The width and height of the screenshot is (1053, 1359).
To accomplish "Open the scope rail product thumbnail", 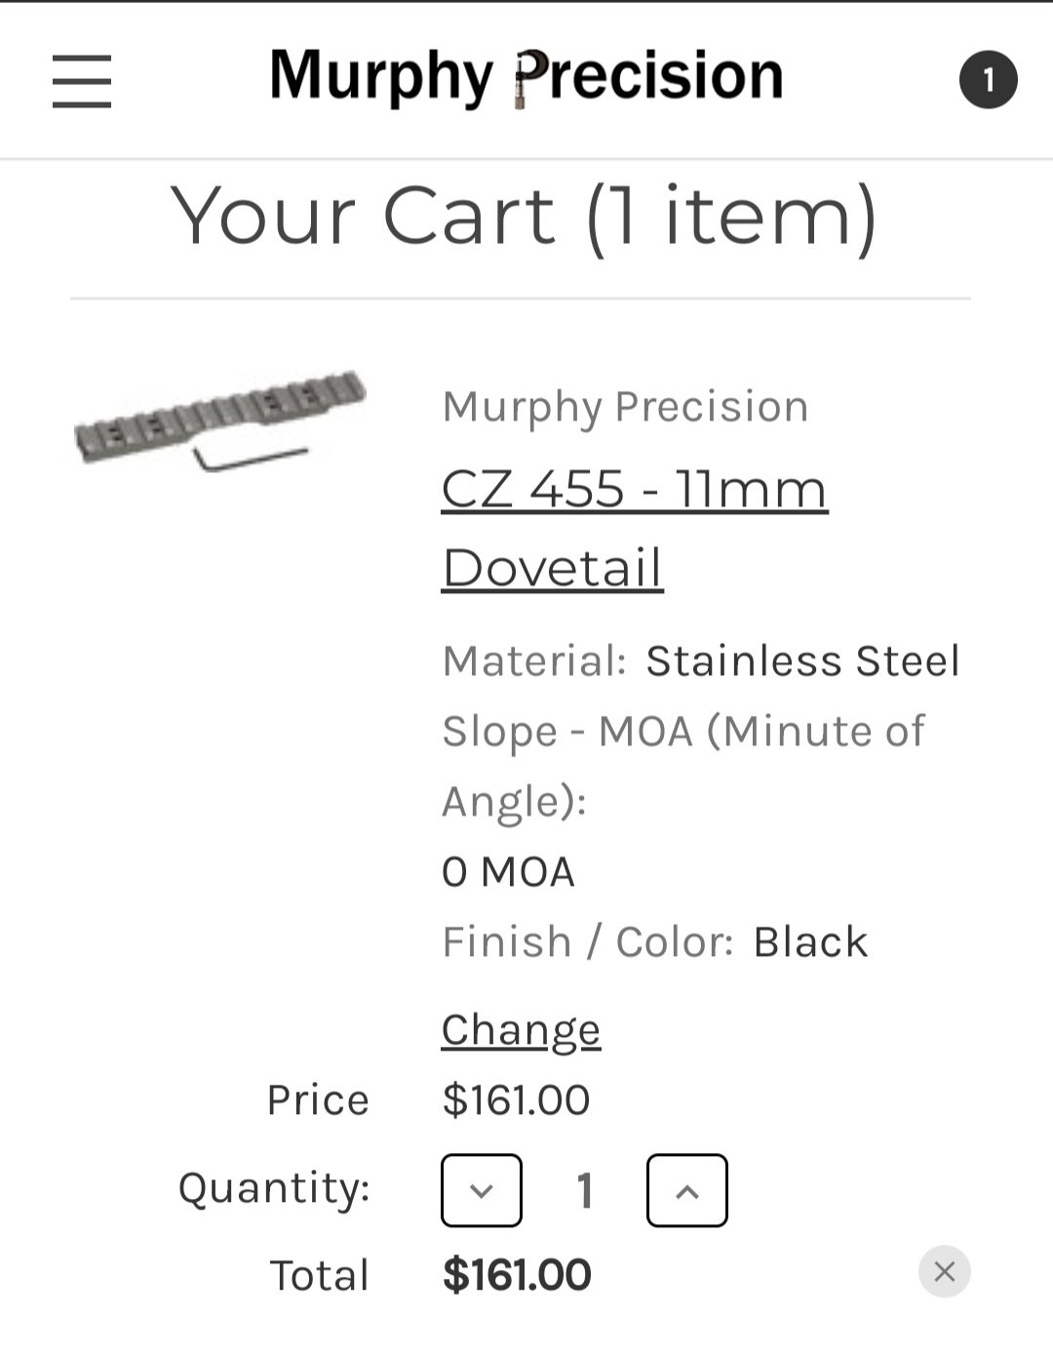I will 220,420.
